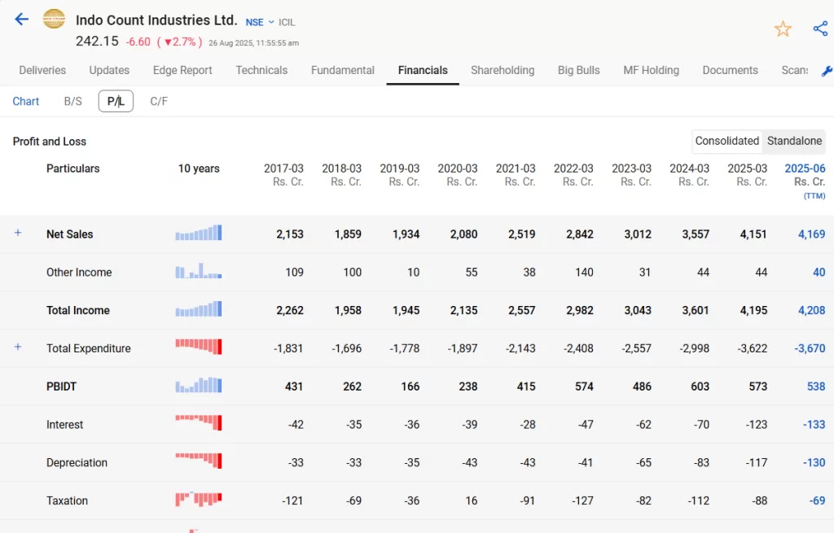Open the Big Bulls tab
The width and height of the screenshot is (834, 533).
click(x=579, y=70)
